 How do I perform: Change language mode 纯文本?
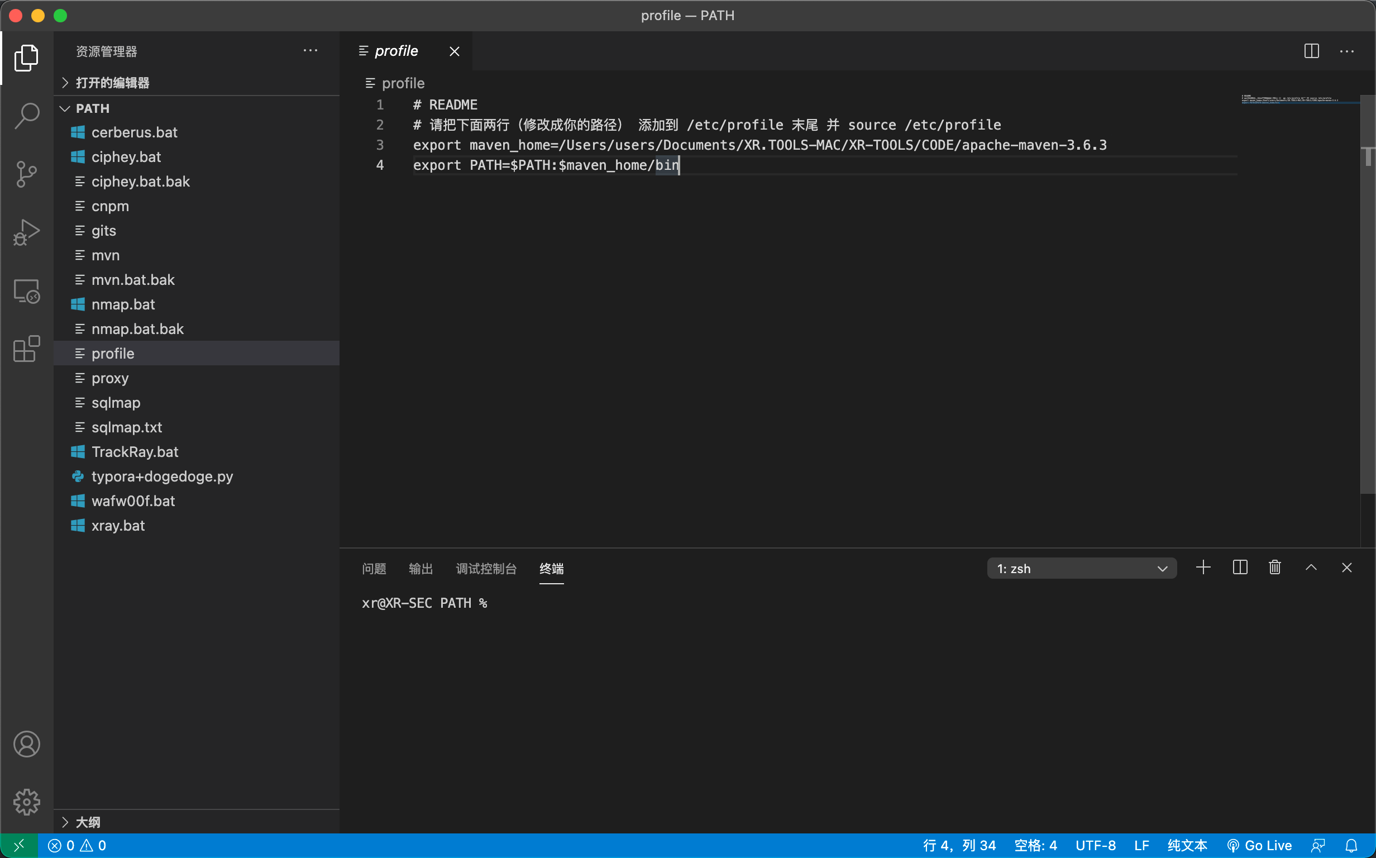pyautogui.click(x=1187, y=846)
